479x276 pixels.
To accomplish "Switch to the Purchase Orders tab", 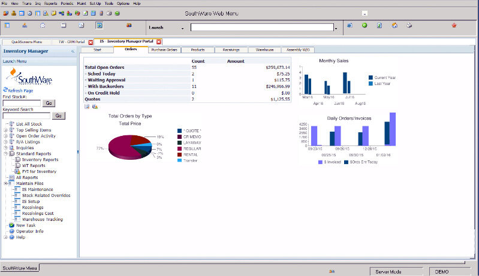I will tap(164, 50).
